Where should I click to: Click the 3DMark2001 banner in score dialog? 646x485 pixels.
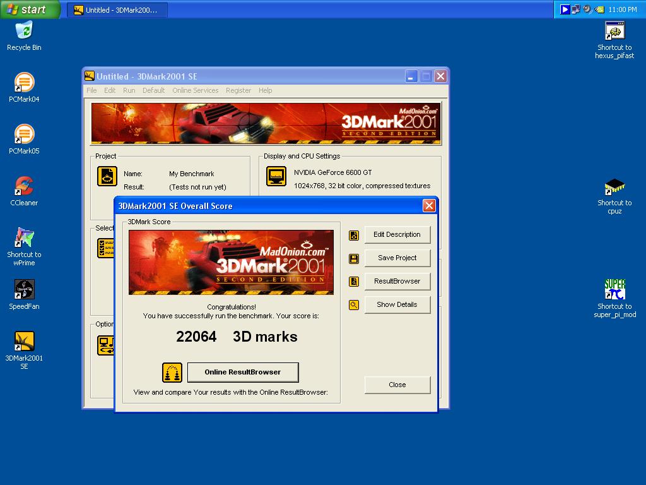click(x=231, y=262)
